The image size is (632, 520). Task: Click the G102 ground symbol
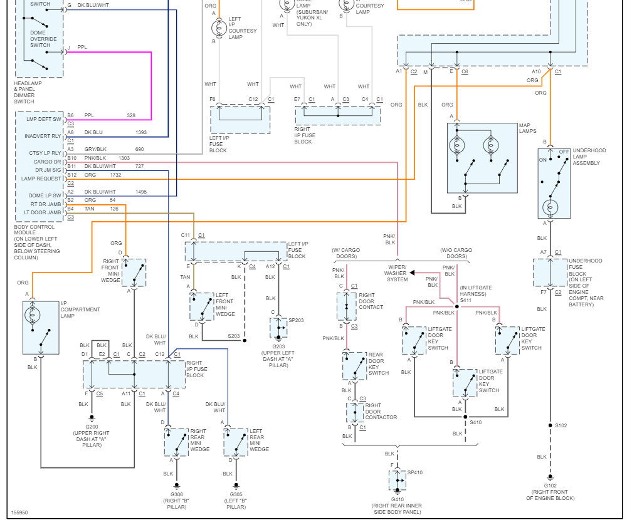(550, 477)
